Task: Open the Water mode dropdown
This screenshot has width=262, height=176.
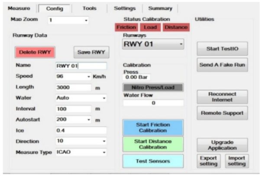Action: 104,98
